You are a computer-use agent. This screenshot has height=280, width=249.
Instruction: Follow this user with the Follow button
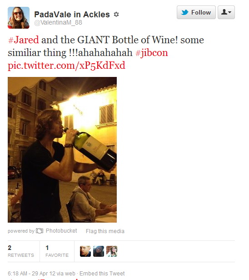tap(196, 12)
